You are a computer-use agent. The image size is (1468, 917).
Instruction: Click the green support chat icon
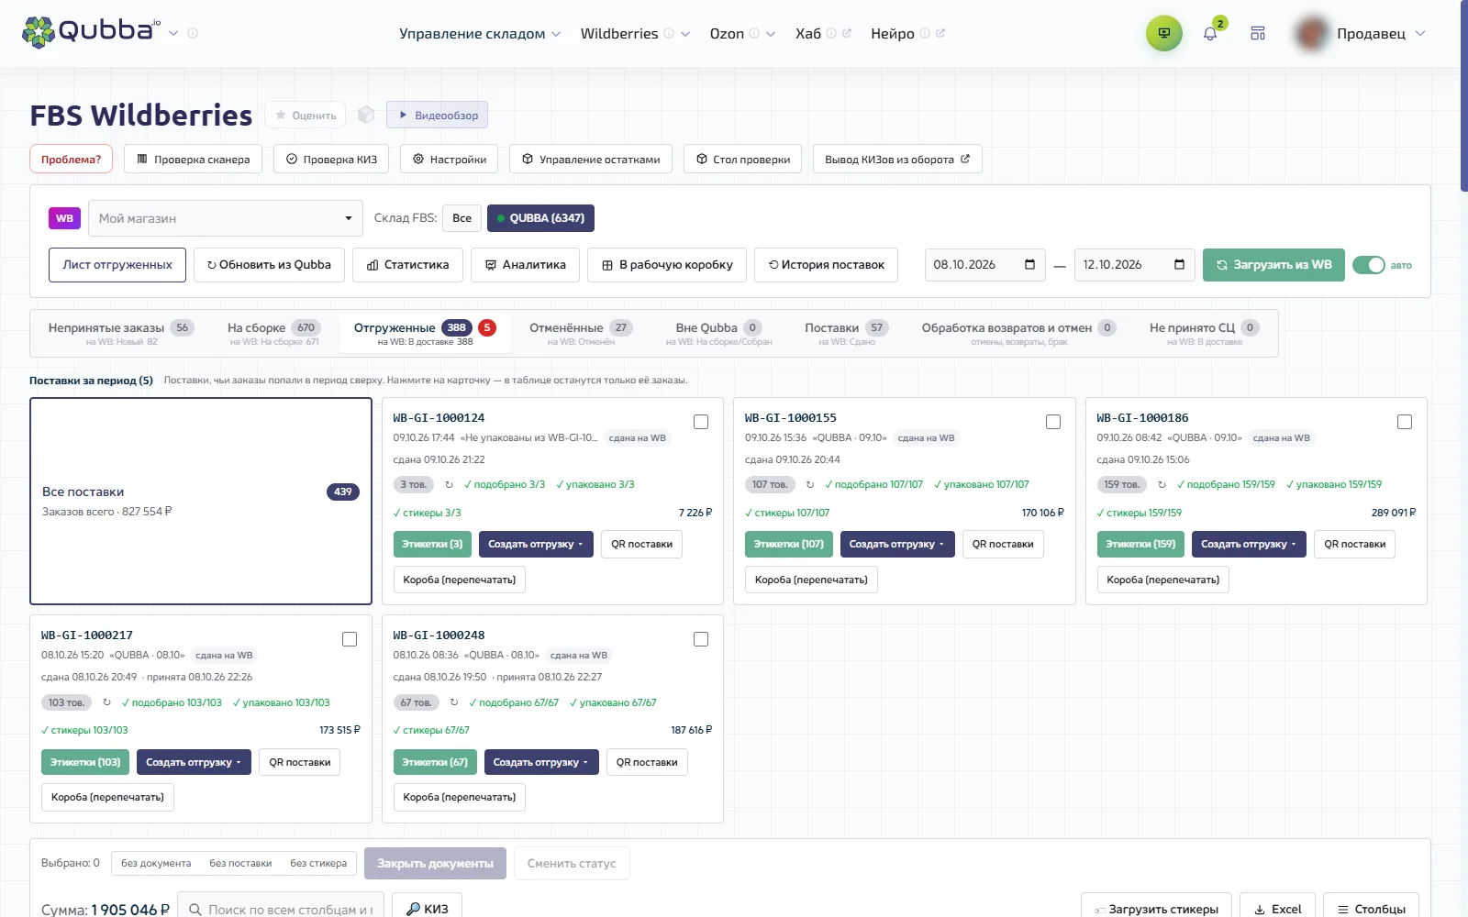[1164, 34]
